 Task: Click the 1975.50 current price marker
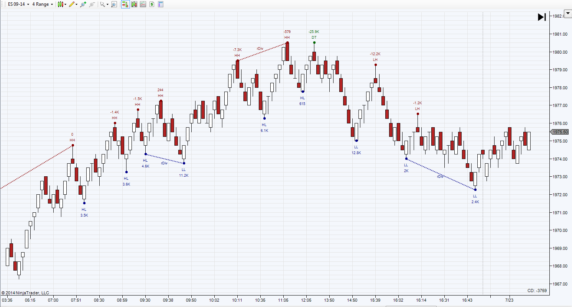click(x=560, y=132)
